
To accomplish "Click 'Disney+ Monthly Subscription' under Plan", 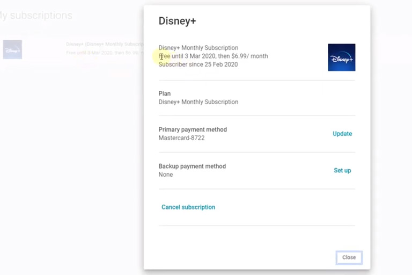I will [198, 102].
